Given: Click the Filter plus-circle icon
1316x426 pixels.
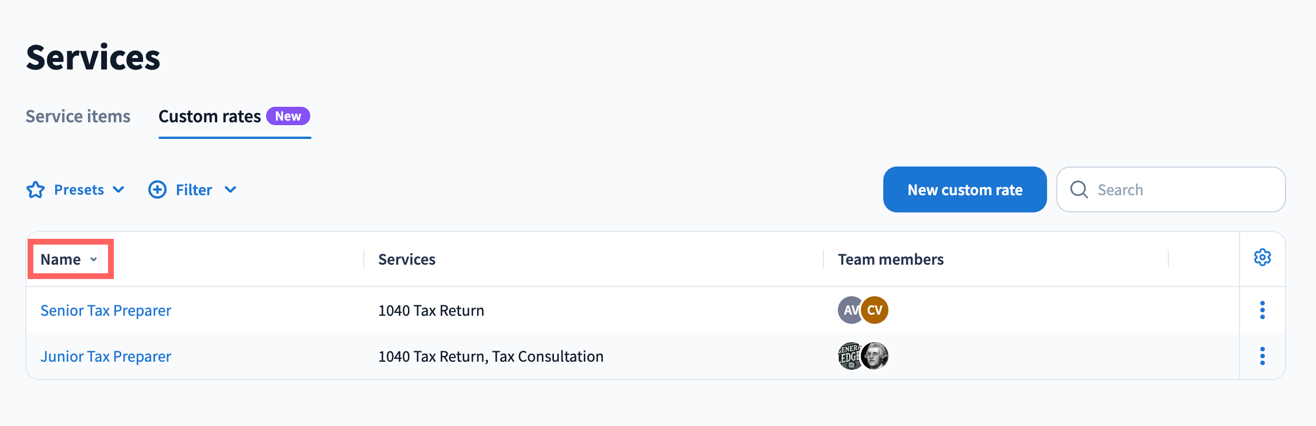Looking at the screenshot, I should click(x=157, y=189).
